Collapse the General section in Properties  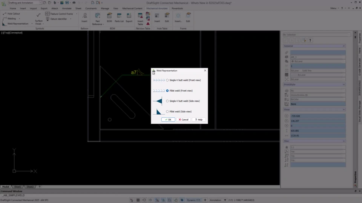(x=344, y=46)
